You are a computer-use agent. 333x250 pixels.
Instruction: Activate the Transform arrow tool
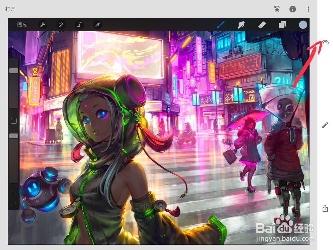98,25
